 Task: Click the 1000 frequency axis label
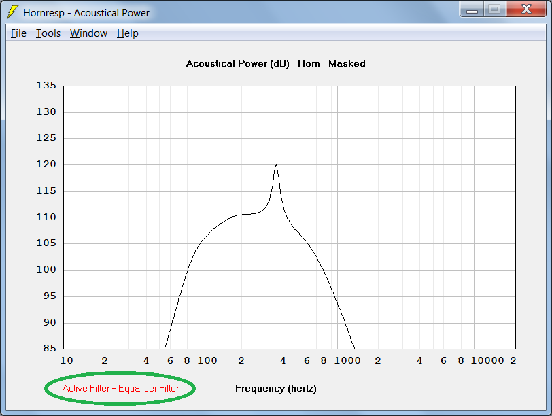click(347, 360)
